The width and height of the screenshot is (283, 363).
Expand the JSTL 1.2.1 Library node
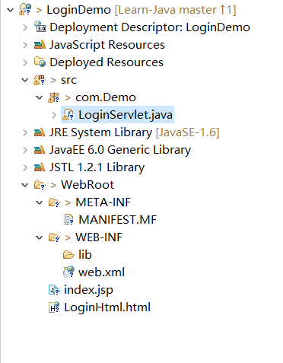click(25, 167)
